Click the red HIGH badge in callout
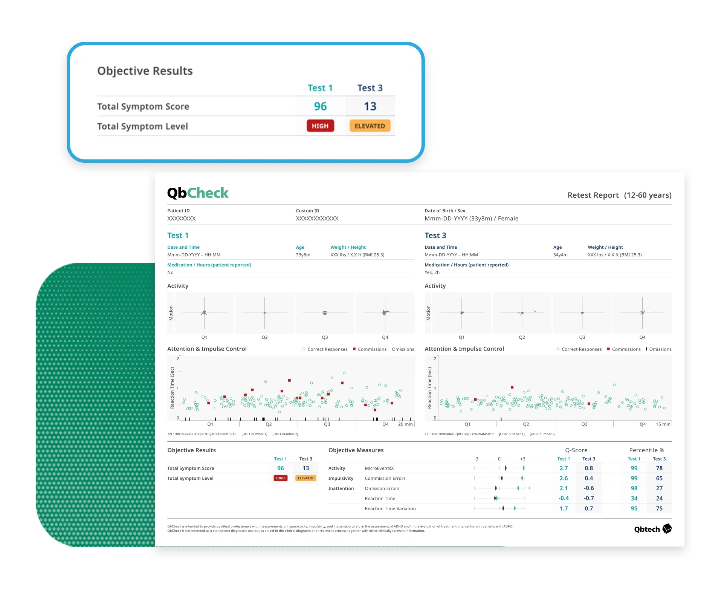This screenshot has width=727, height=603. (320, 126)
